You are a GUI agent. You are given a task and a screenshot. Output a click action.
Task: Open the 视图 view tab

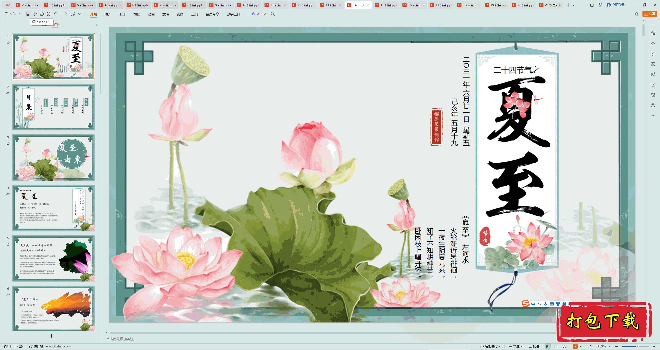point(180,14)
